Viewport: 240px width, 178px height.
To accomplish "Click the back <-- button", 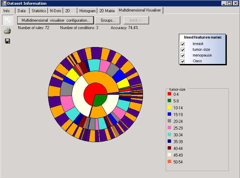I will click(136, 20).
